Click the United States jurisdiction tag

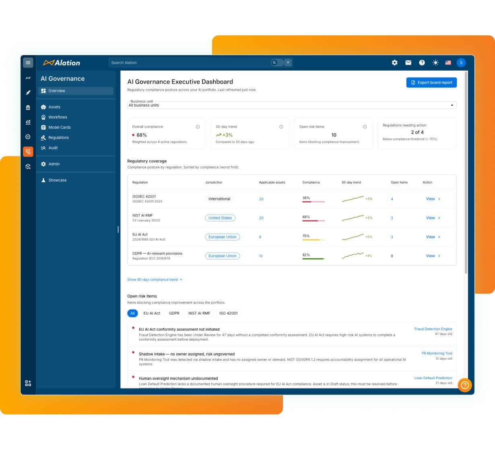pyautogui.click(x=220, y=218)
